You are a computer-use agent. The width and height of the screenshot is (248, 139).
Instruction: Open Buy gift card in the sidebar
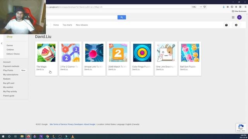coord(9,83)
